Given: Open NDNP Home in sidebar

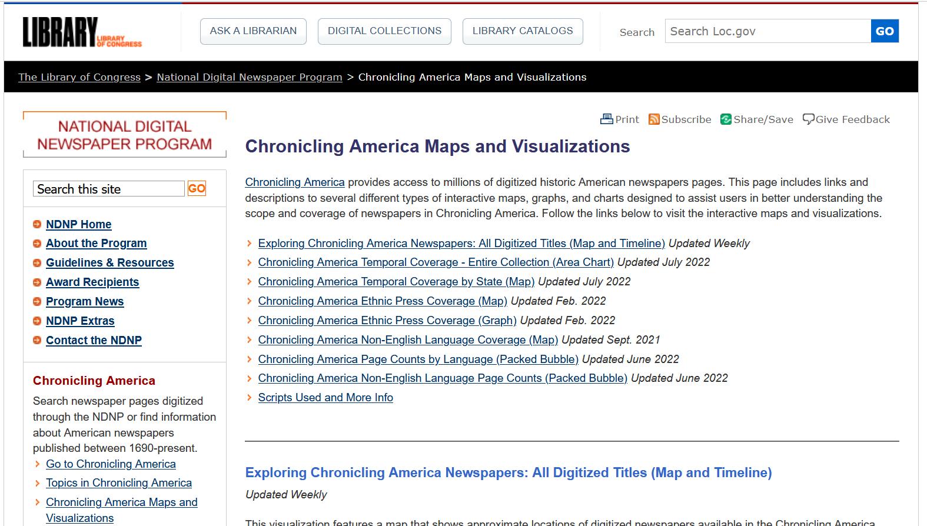Looking at the screenshot, I should [x=79, y=224].
